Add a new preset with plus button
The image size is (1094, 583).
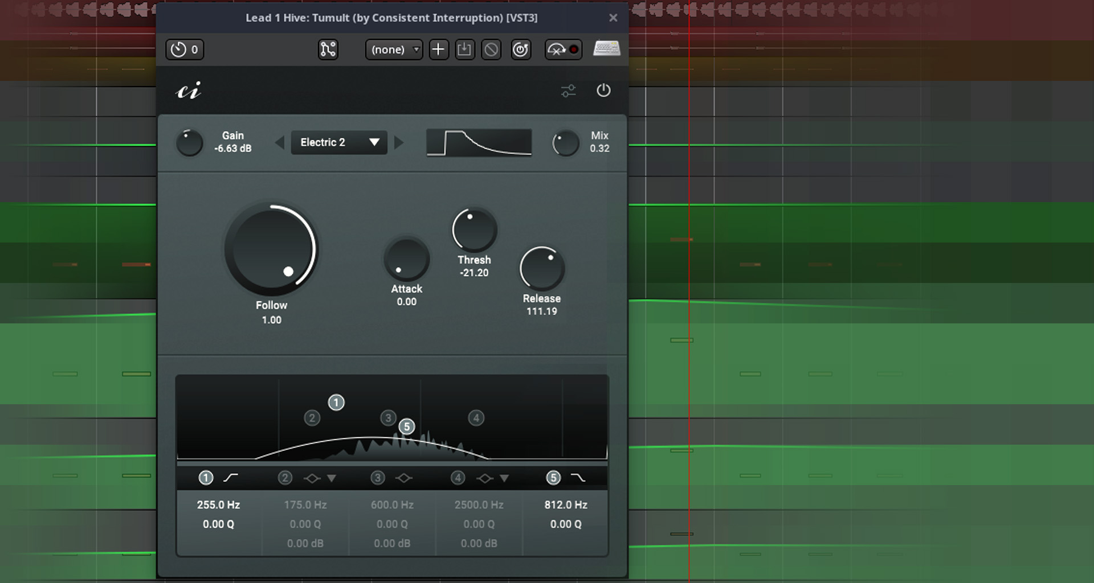(x=438, y=50)
